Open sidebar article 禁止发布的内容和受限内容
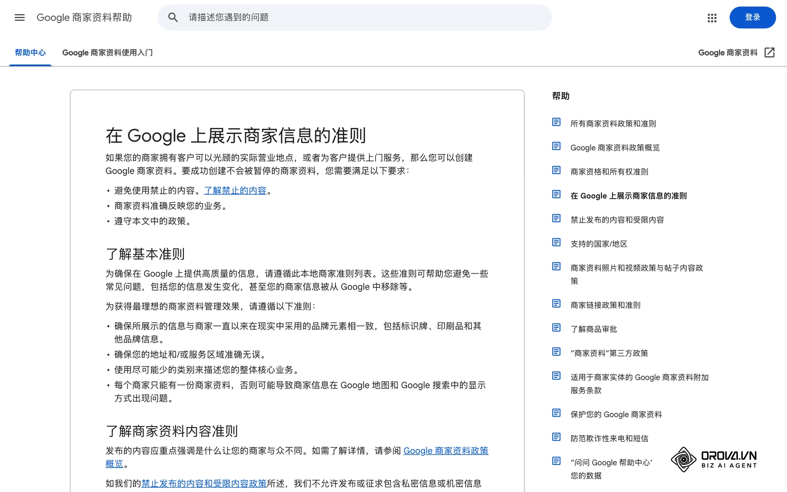 point(617,220)
